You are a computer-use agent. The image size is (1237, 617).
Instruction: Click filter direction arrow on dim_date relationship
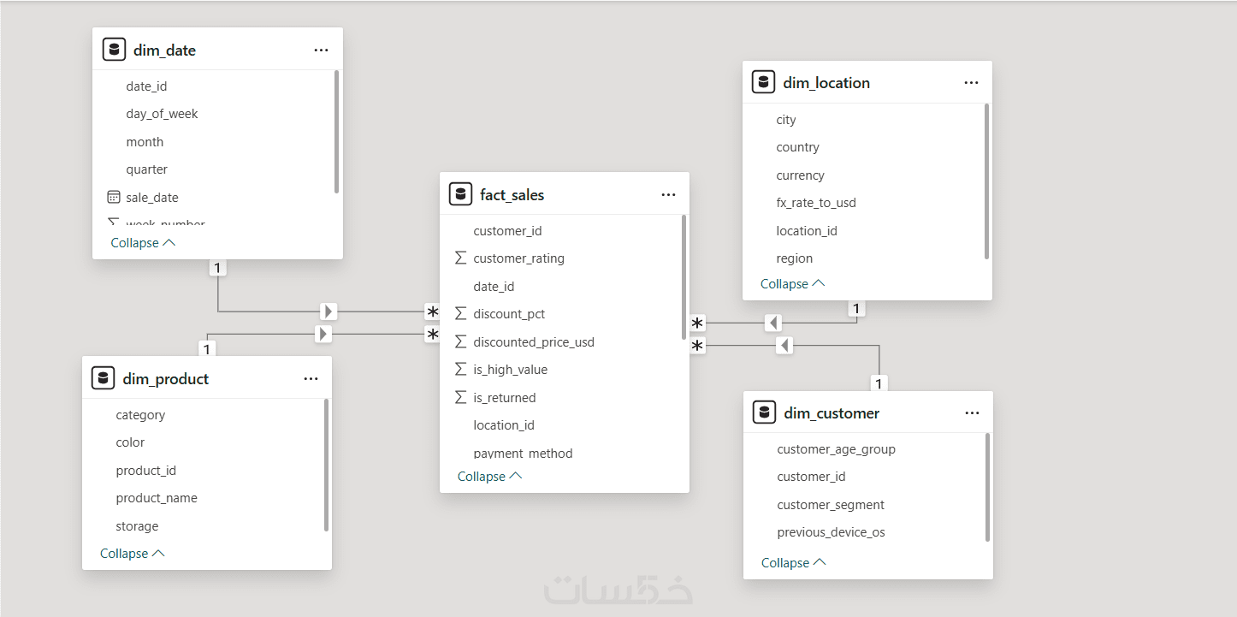tap(328, 311)
